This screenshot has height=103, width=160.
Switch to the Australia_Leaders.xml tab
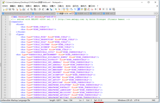(44, 14)
